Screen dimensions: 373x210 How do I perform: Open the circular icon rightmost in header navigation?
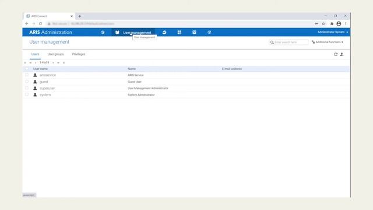pos(209,33)
